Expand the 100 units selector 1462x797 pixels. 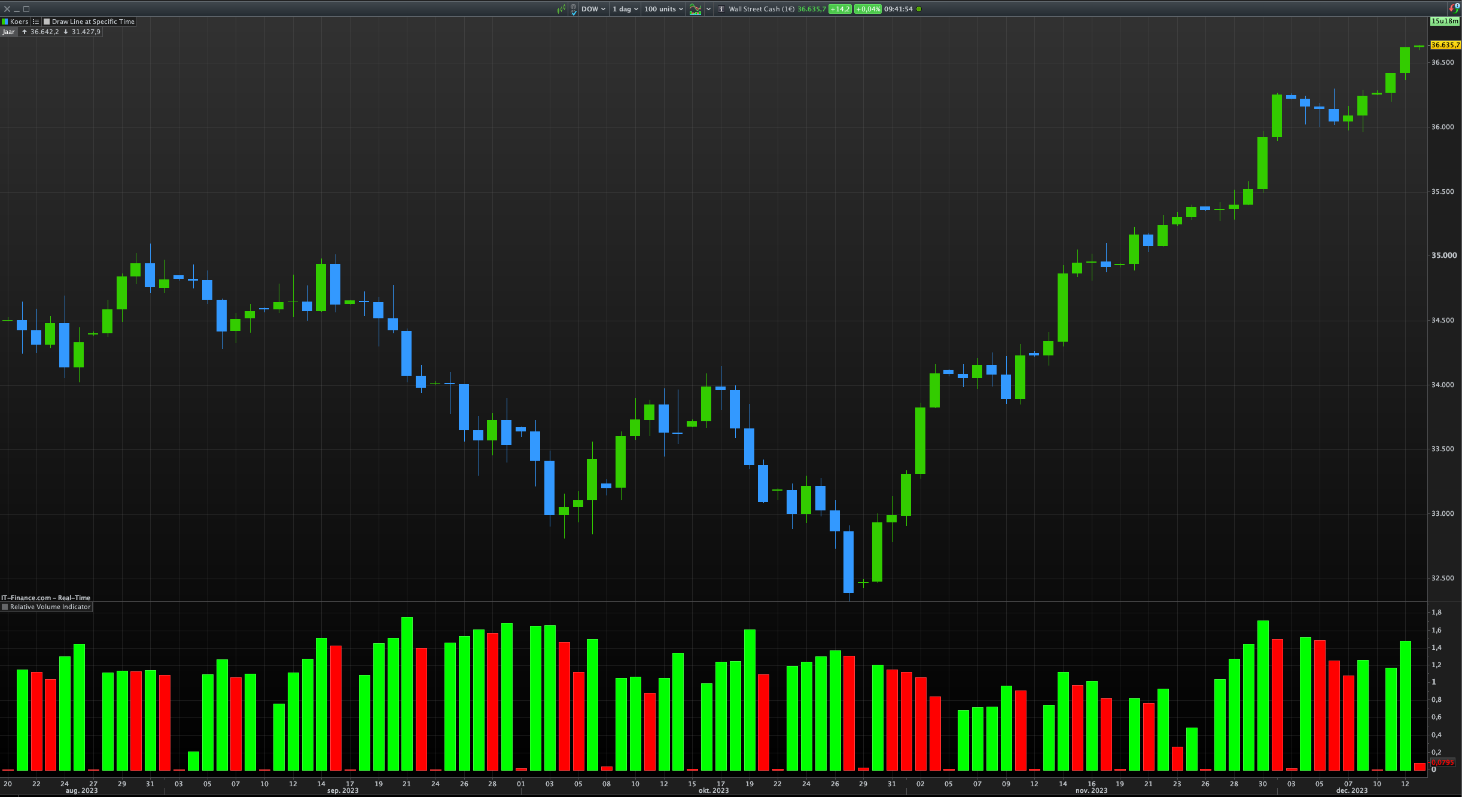[663, 9]
